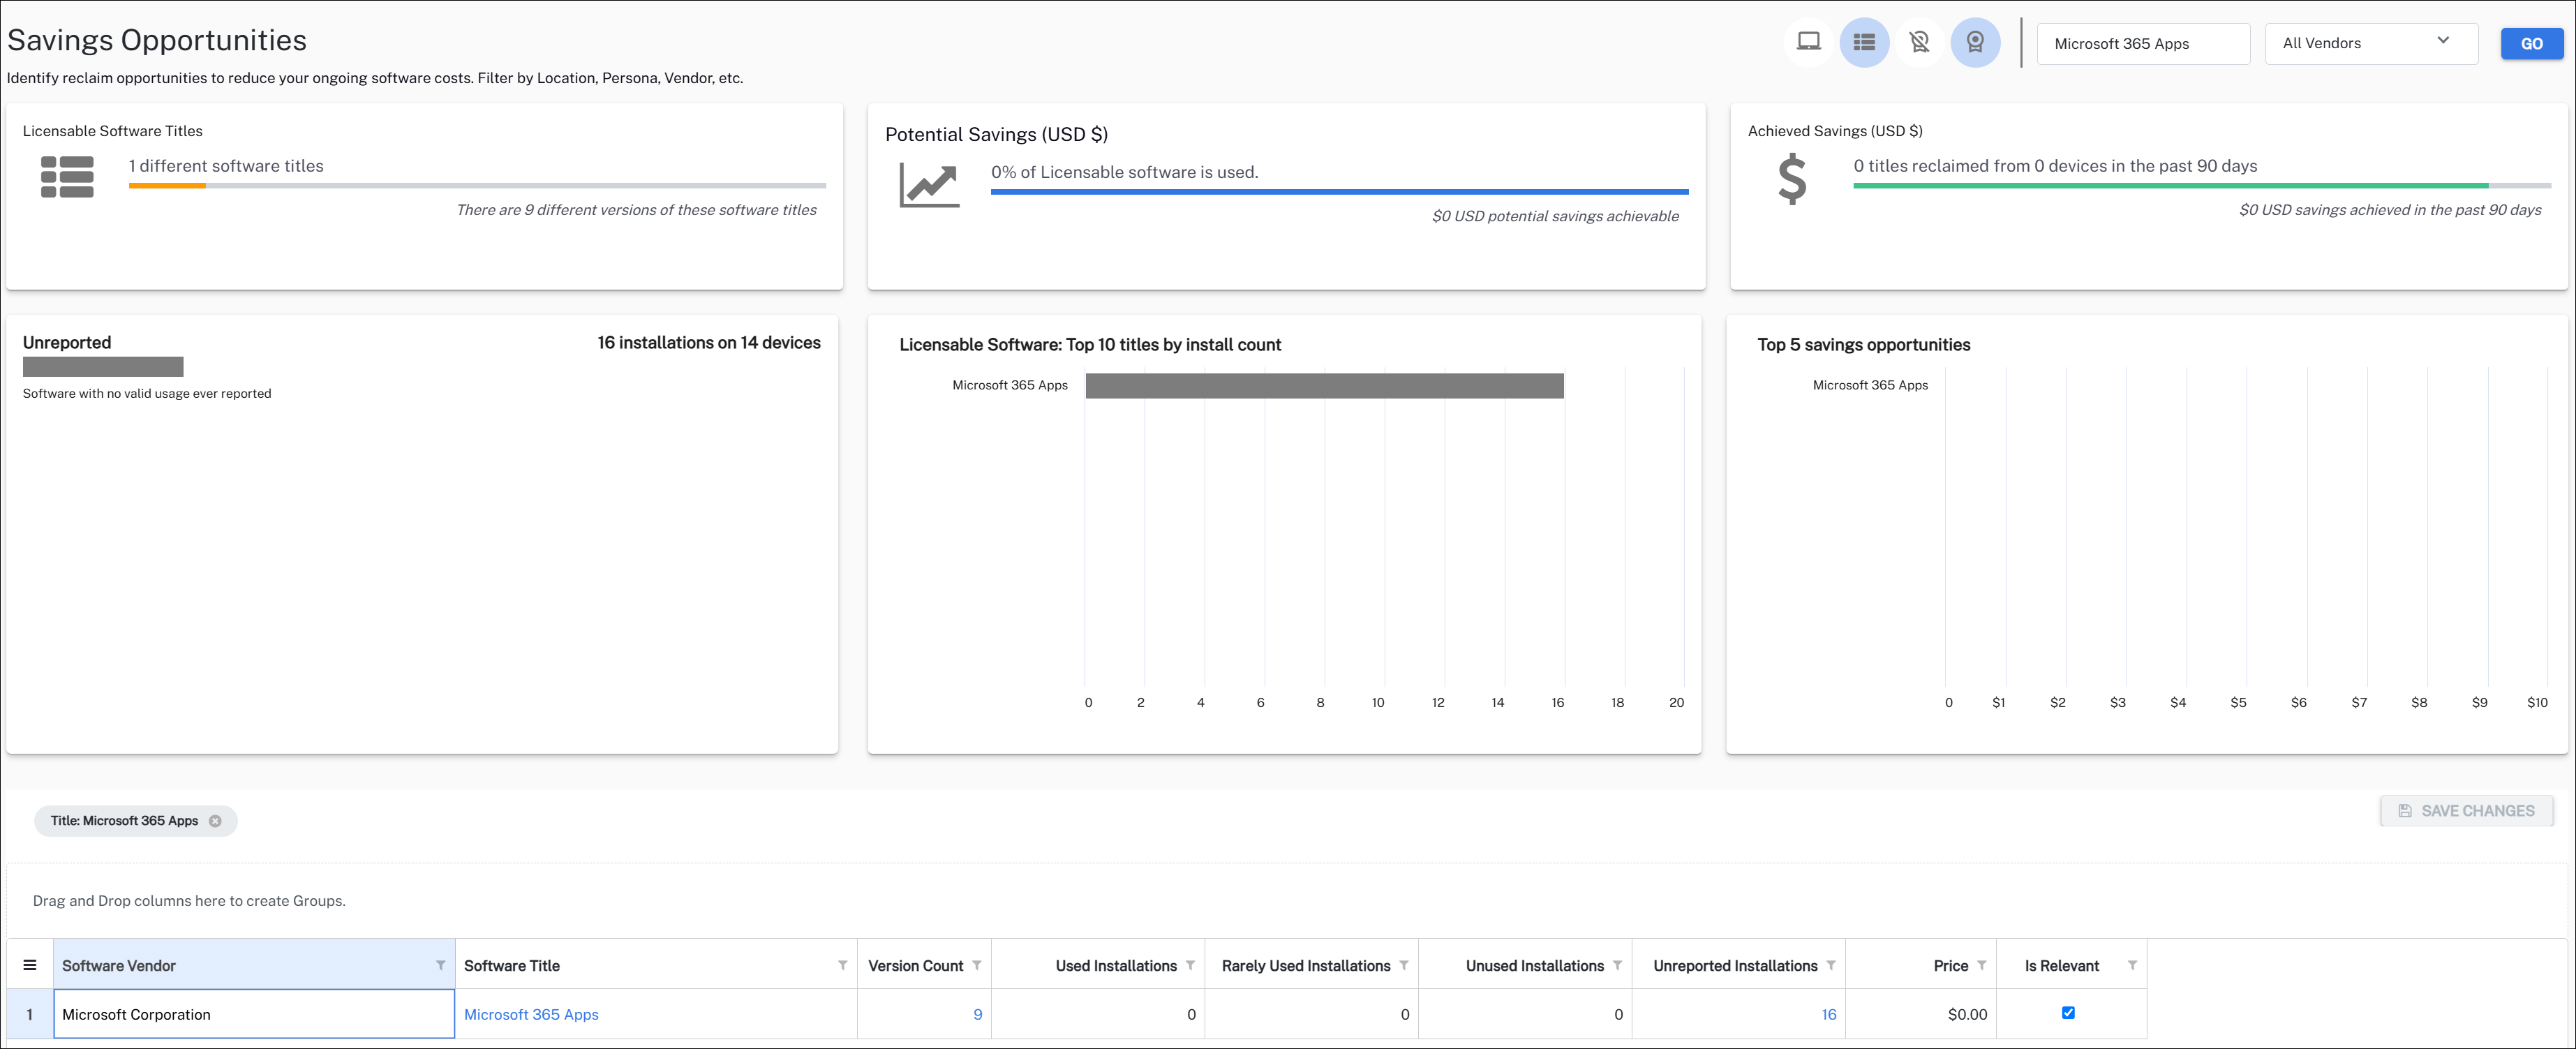
Task: Click the $0.00 price cell
Action: pyautogui.click(x=1920, y=1014)
